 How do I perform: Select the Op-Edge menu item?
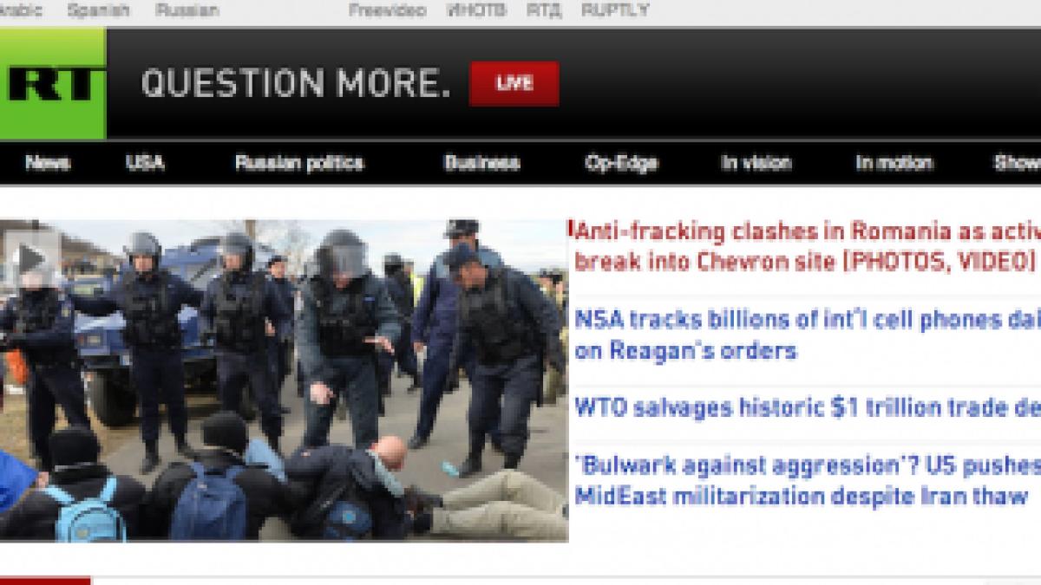point(621,163)
